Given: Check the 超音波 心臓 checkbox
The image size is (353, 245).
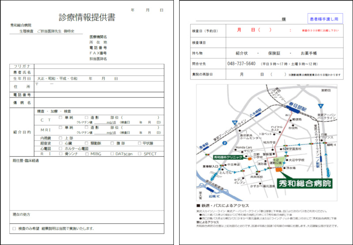Looking at the screenshot, I should tap(60, 143).
